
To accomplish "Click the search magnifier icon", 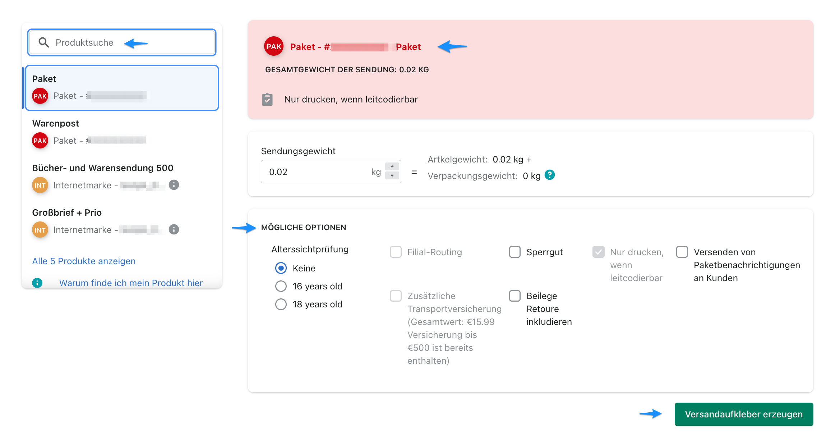I will click(44, 42).
